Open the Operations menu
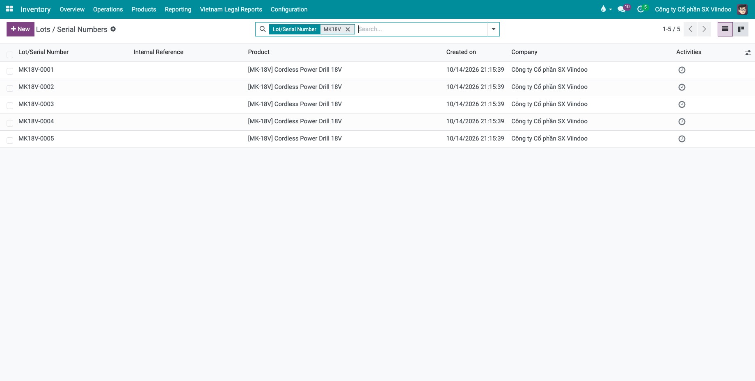Image resolution: width=755 pixels, height=381 pixels. click(x=108, y=9)
